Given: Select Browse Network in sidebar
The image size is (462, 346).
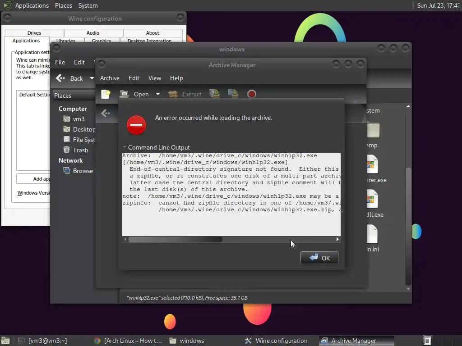Looking at the screenshot, I should [79, 171].
